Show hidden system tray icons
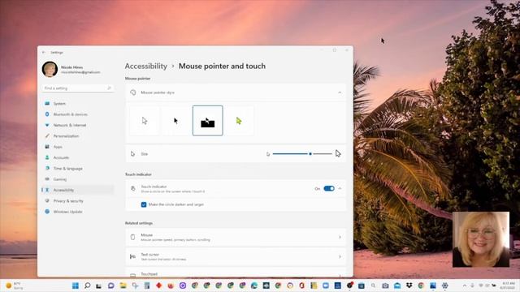520x292 pixels. pyautogui.click(x=464, y=286)
